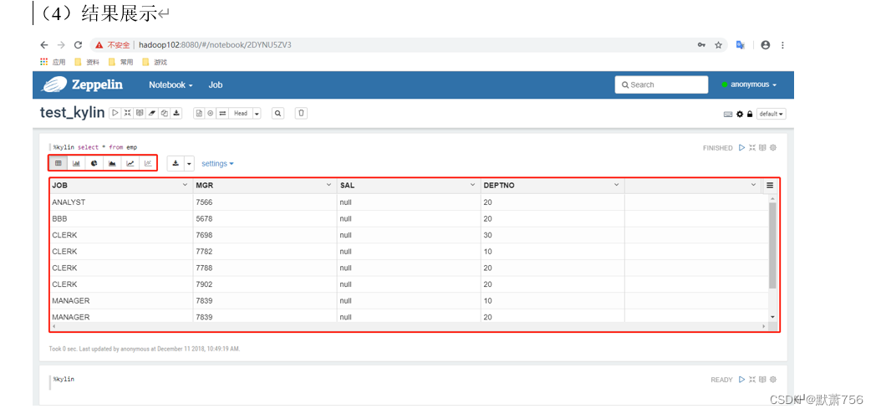Click the ANALYST cell in the table
876x414 pixels.
click(121, 202)
